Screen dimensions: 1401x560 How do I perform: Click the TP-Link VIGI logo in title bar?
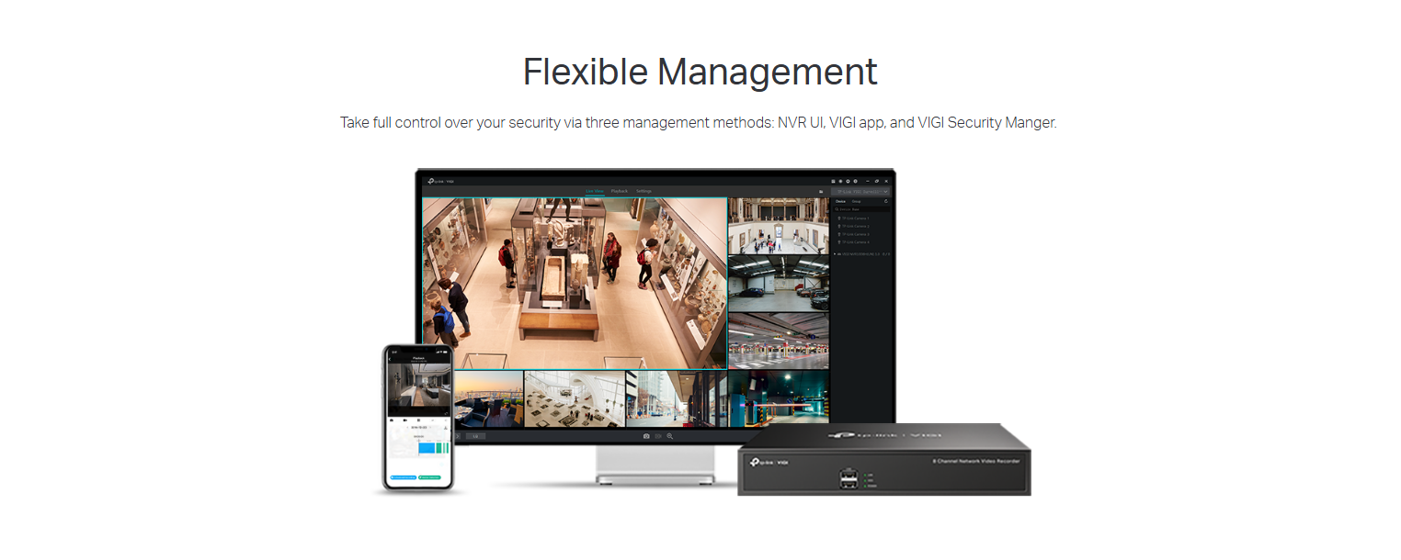(x=441, y=181)
